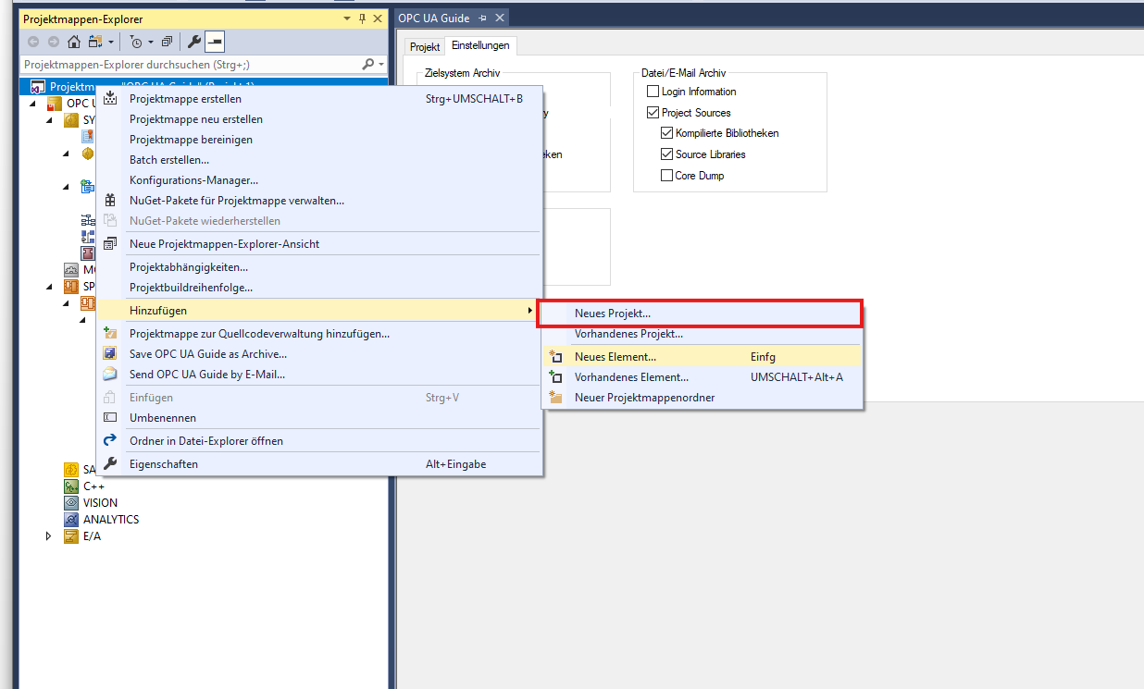This screenshot has height=689, width=1144.
Task: Click the pending changes clock icon
Action: [136, 42]
